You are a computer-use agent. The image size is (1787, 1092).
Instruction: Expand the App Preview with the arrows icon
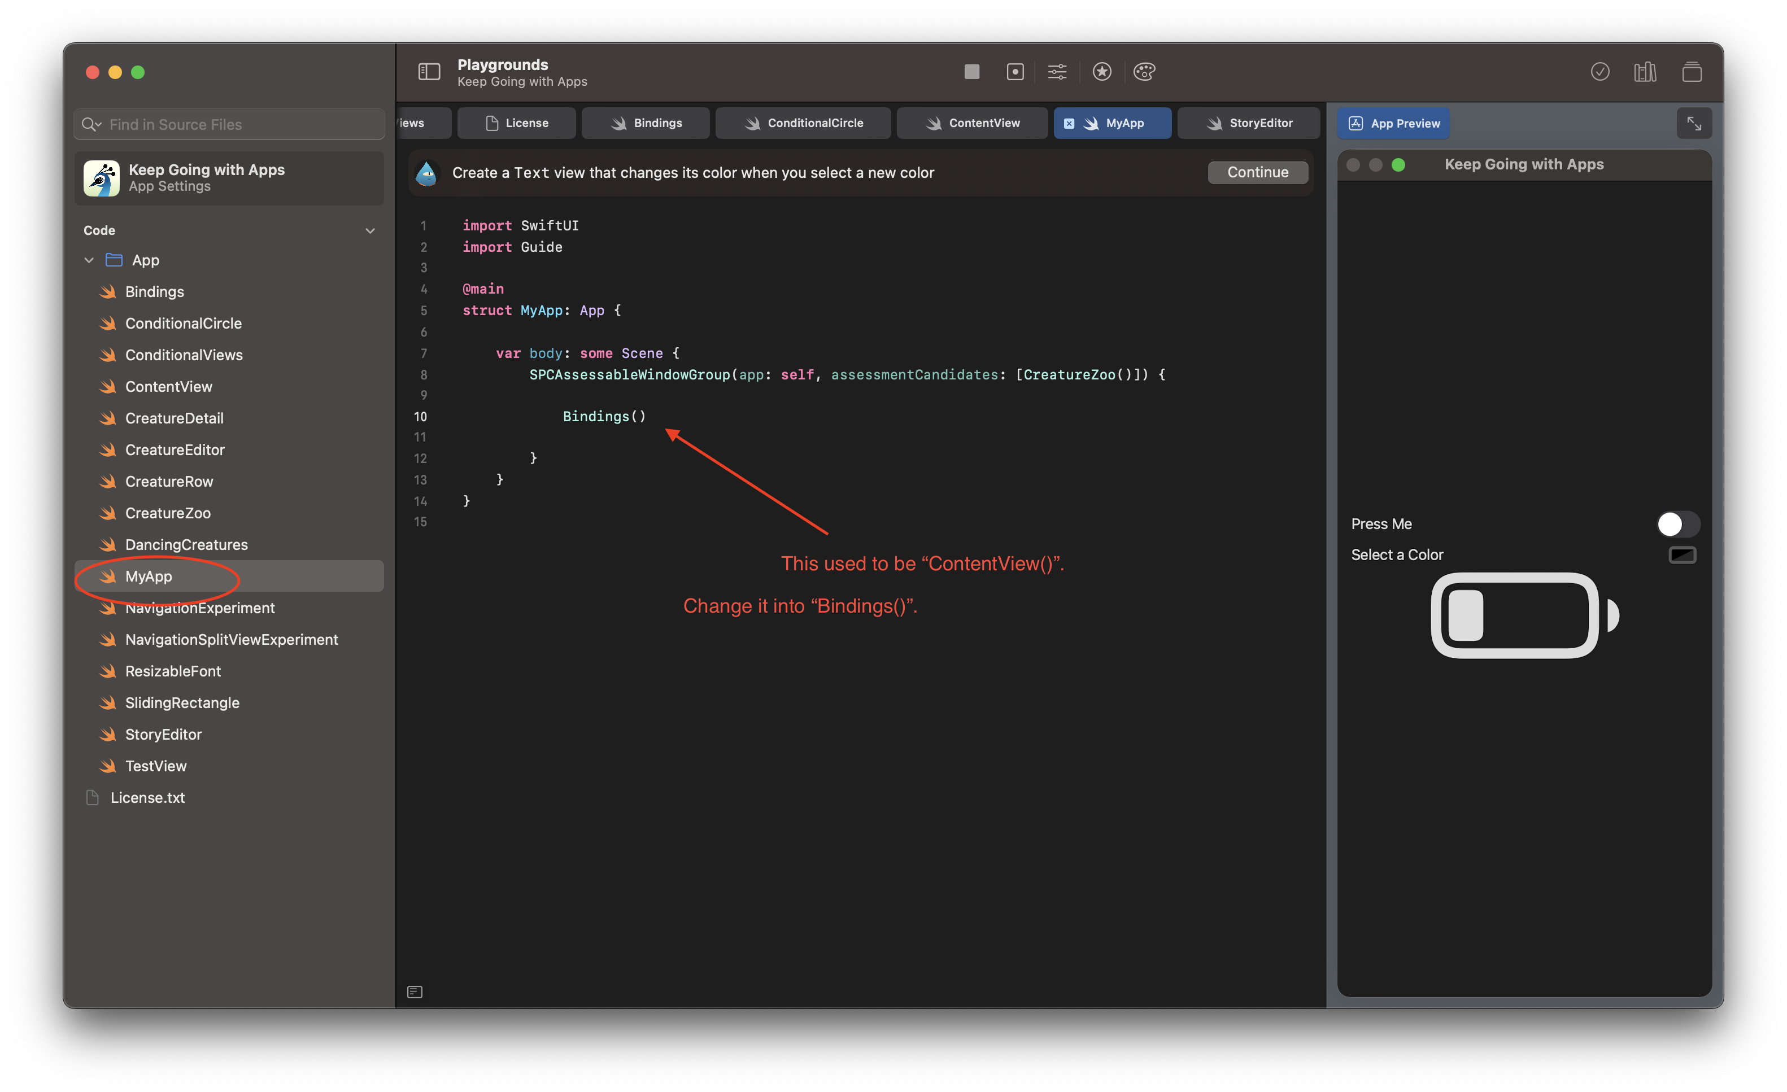click(1693, 123)
